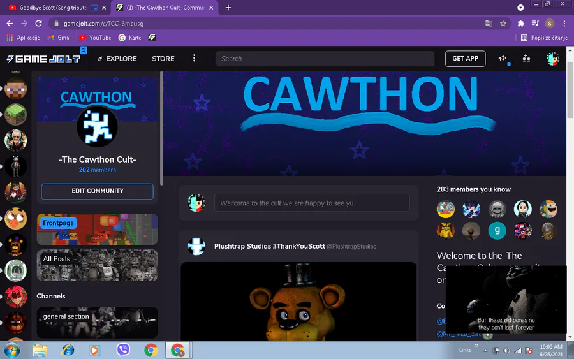The width and height of the screenshot is (574, 359).
Task: Open the Karte bookmark
Action: tap(130, 38)
